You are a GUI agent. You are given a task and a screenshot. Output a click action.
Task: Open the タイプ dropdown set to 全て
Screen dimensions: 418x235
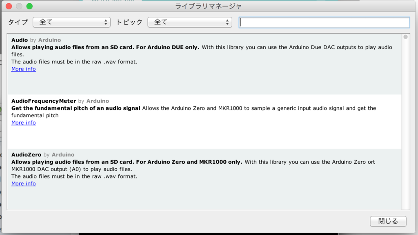(x=71, y=22)
